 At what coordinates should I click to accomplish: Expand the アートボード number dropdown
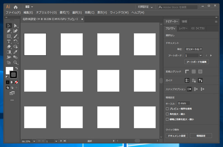[x=201, y=55]
